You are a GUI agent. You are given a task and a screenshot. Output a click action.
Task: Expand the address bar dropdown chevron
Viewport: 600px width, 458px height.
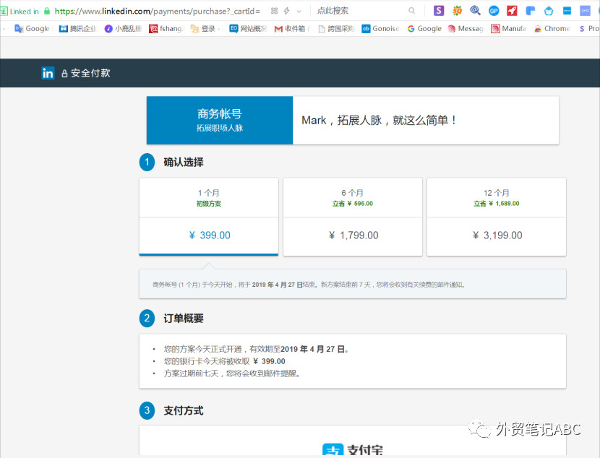(x=299, y=12)
